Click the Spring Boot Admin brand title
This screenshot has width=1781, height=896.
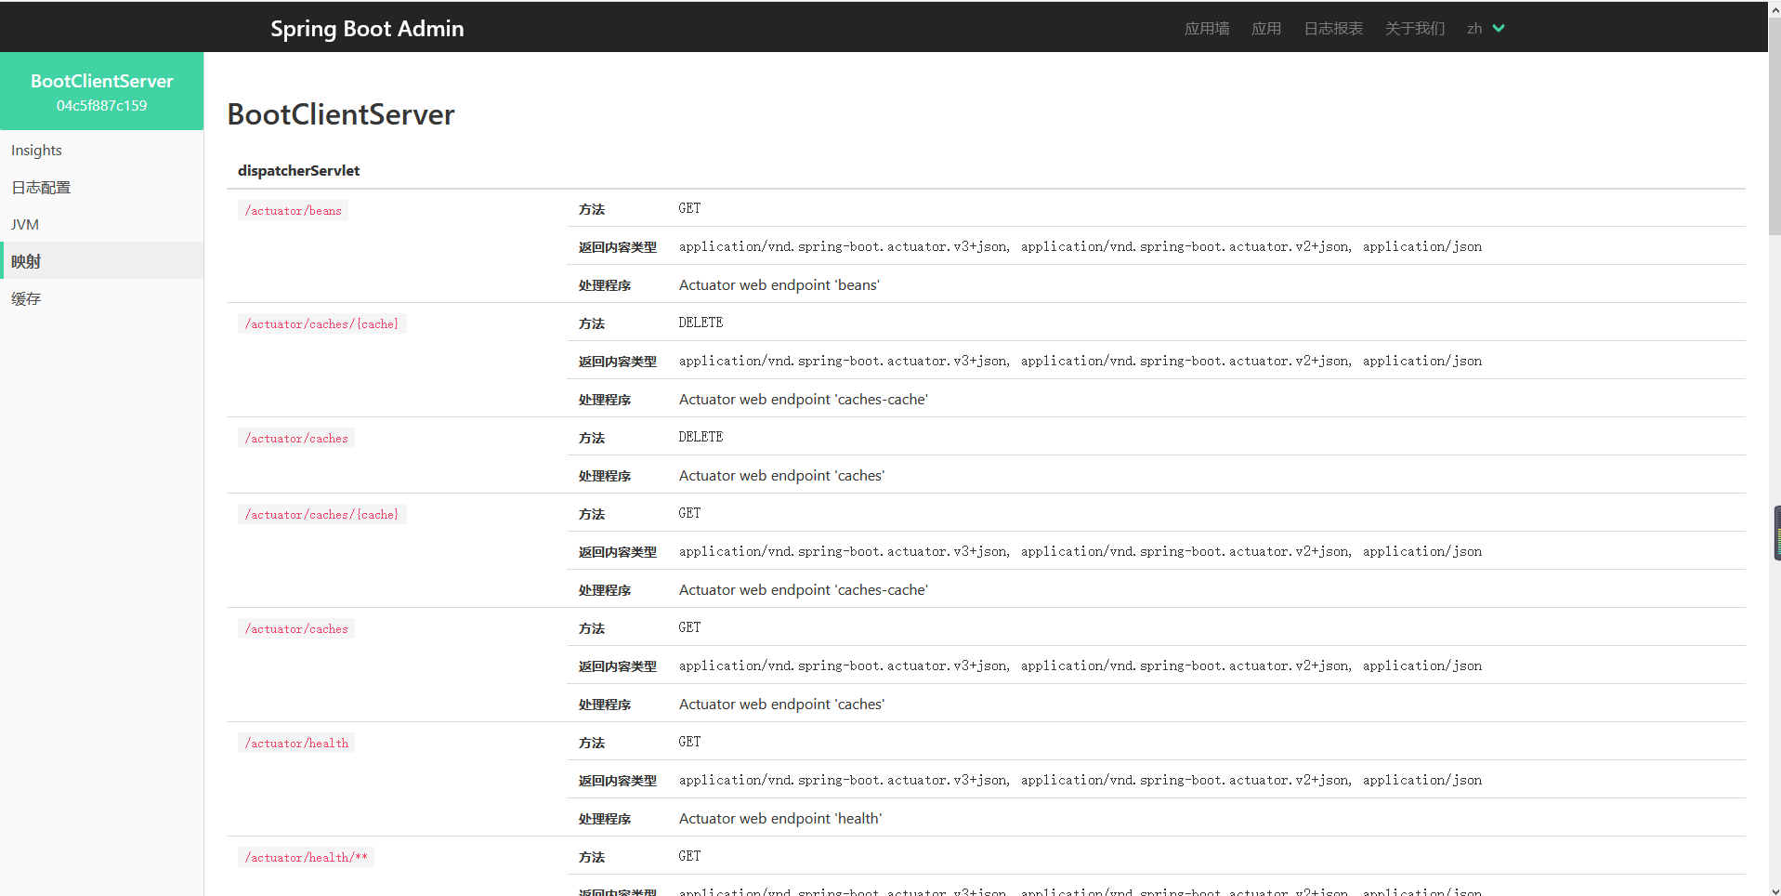click(x=367, y=29)
